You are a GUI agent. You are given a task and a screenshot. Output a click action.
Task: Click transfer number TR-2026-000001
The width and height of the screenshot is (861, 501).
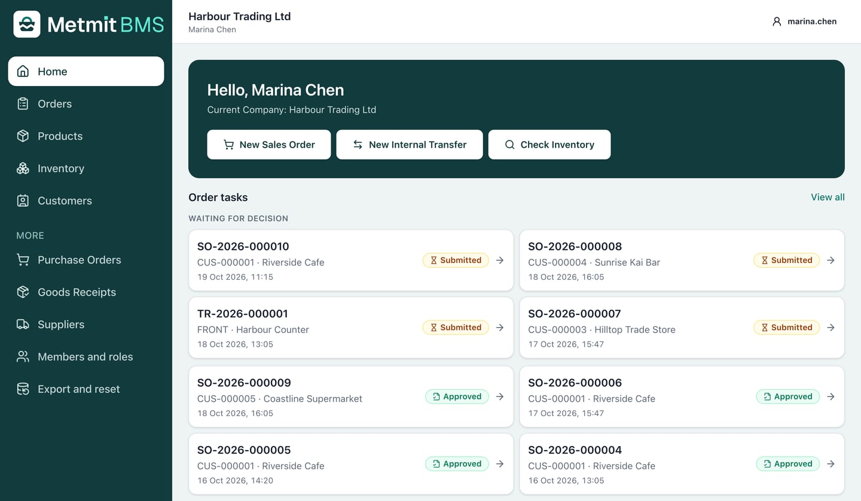(243, 313)
